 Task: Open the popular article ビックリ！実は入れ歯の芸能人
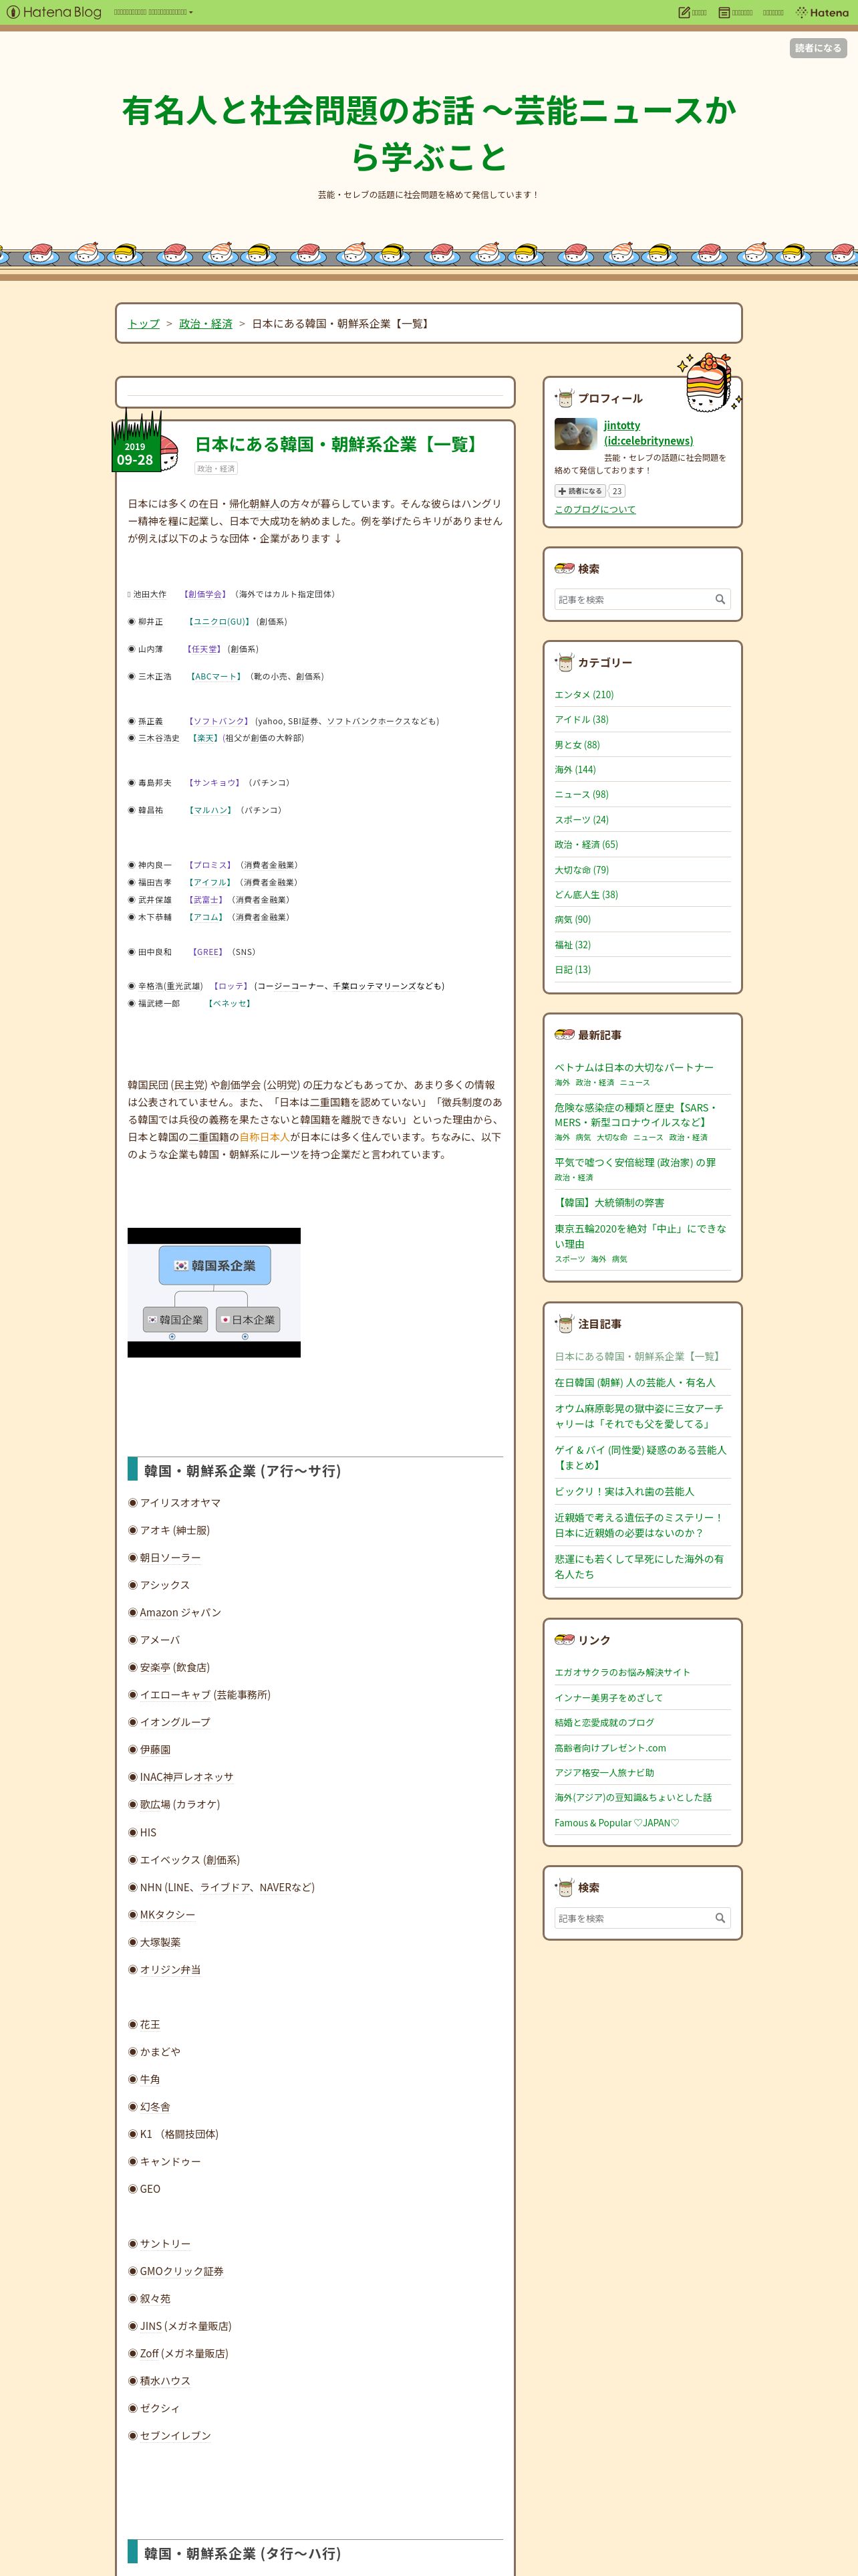(x=624, y=1491)
